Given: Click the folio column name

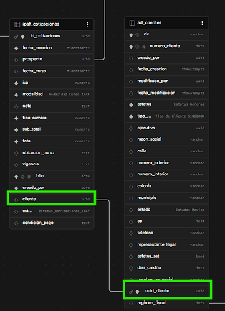Looking at the screenshot, I should click(x=39, y=176).
